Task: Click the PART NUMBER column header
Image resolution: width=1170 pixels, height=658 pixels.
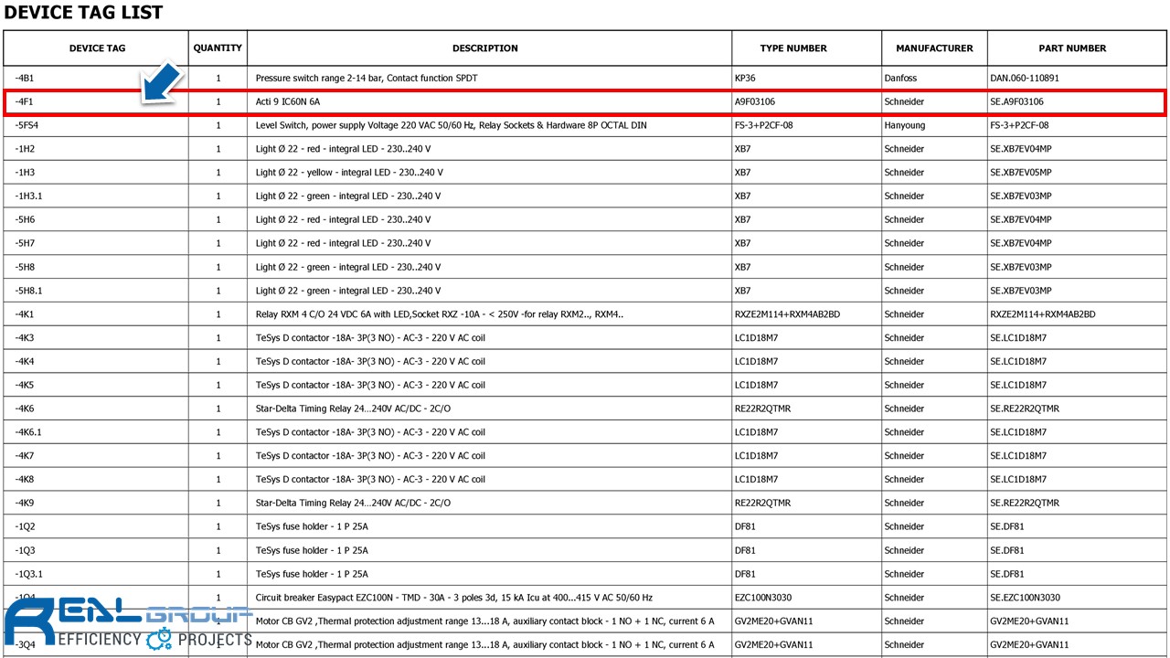Action: click(1072, 48)
